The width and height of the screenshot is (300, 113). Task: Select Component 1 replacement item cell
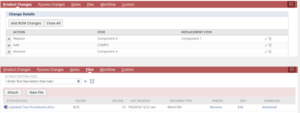(191, 39)
